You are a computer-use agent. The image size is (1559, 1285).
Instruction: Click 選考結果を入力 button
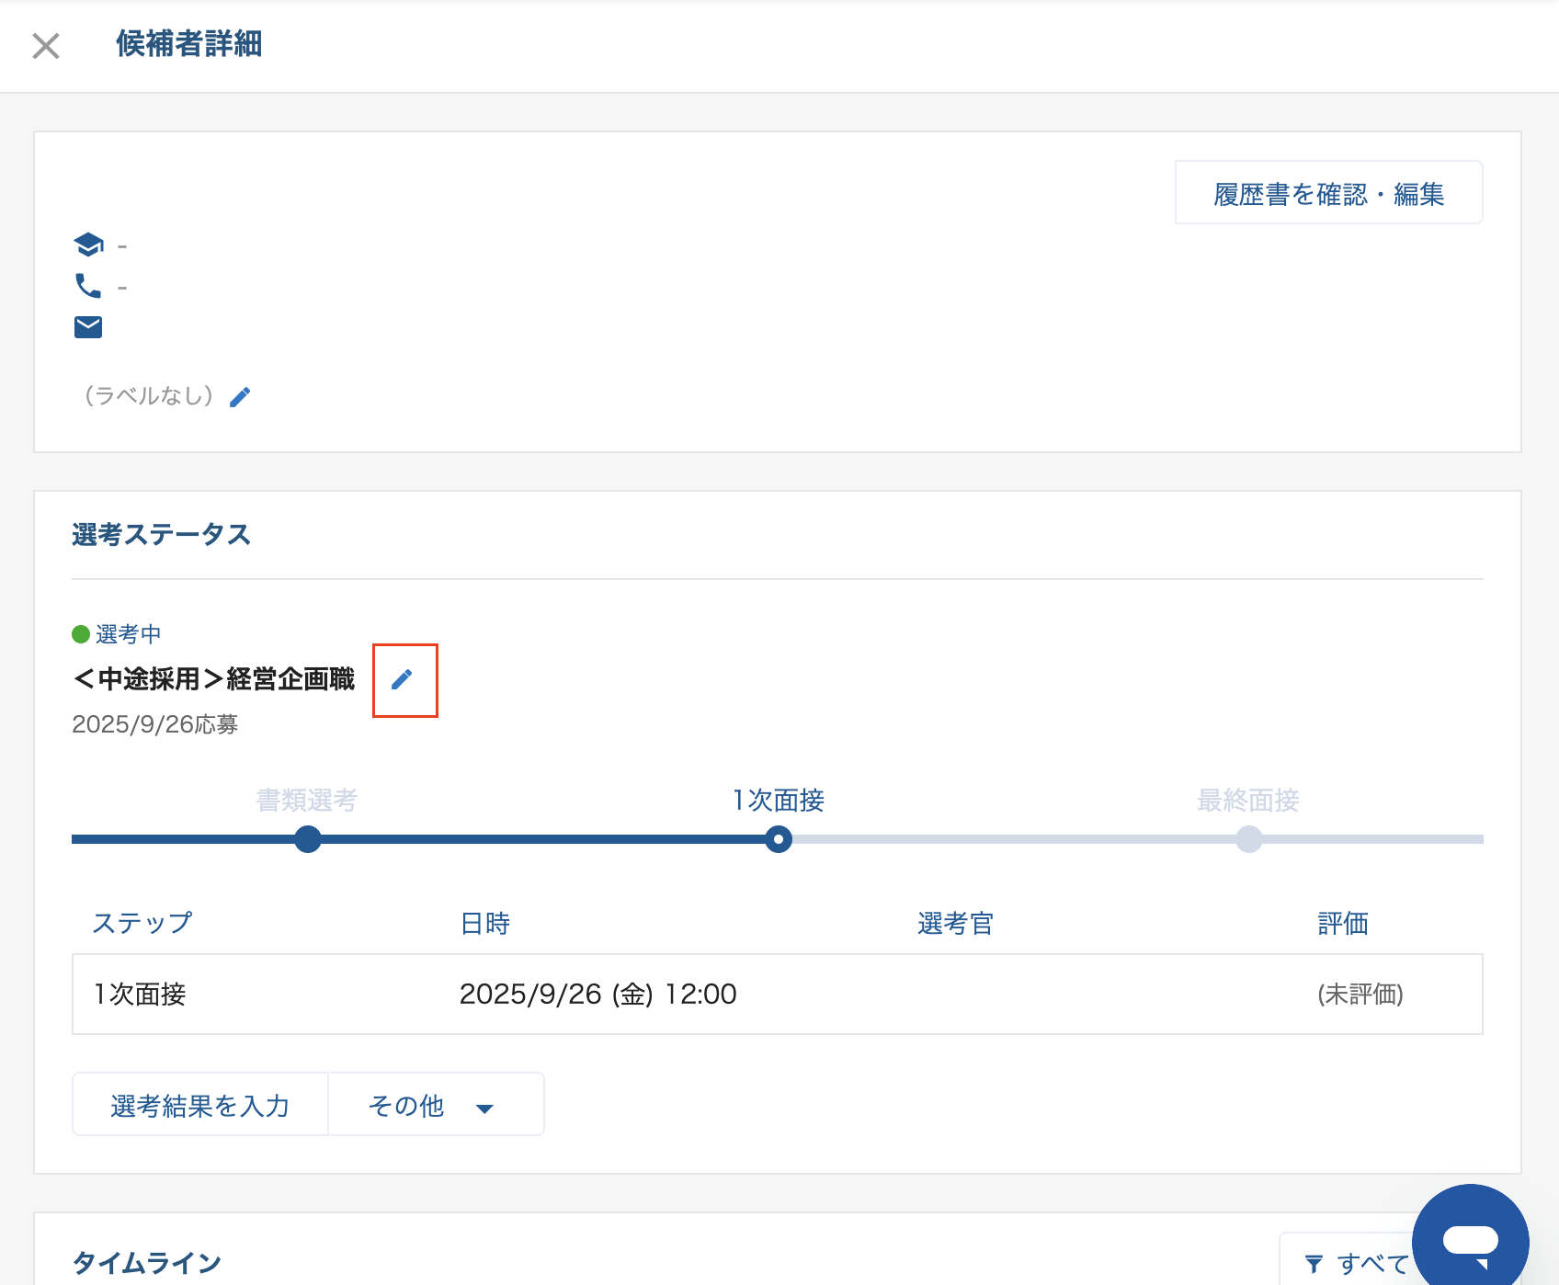[x=200, y=1105]
